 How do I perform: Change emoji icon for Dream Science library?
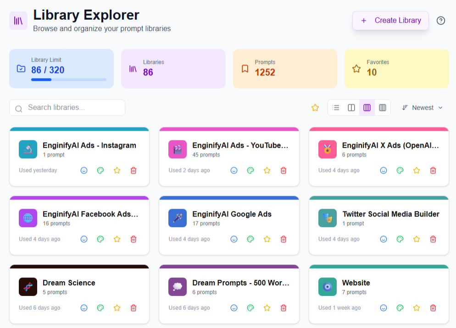84,308
